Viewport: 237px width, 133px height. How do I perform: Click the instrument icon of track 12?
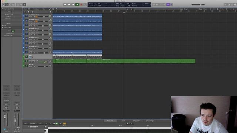[x=27, y=66]
